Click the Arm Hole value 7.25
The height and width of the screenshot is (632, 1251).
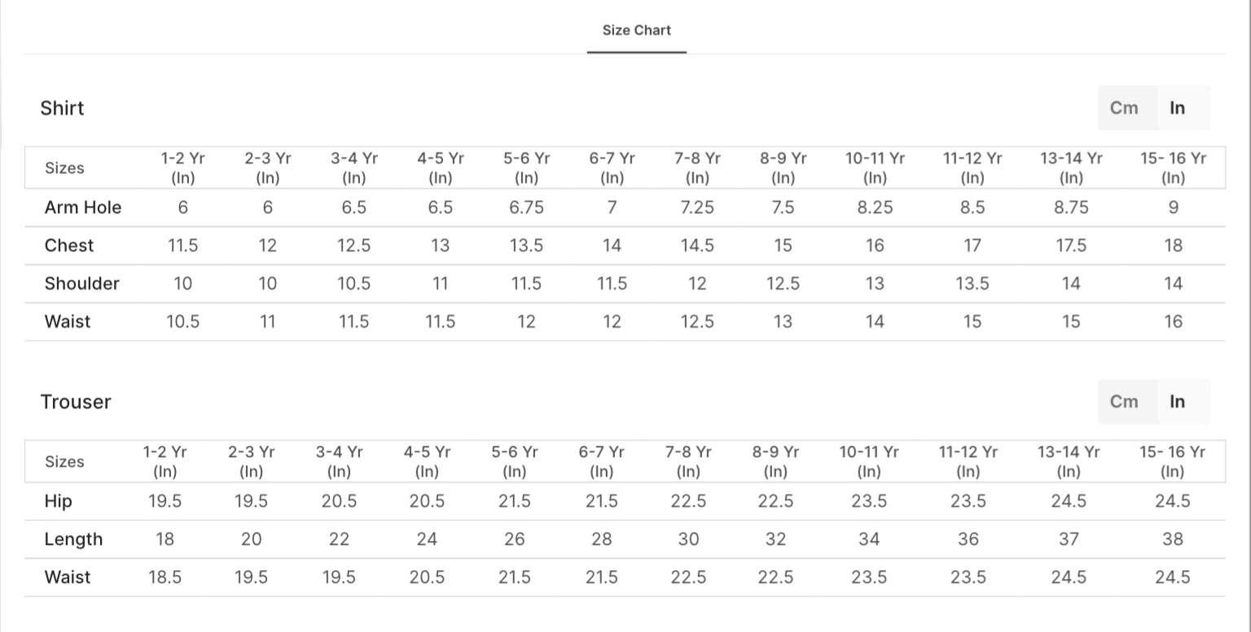coord(697,207)
